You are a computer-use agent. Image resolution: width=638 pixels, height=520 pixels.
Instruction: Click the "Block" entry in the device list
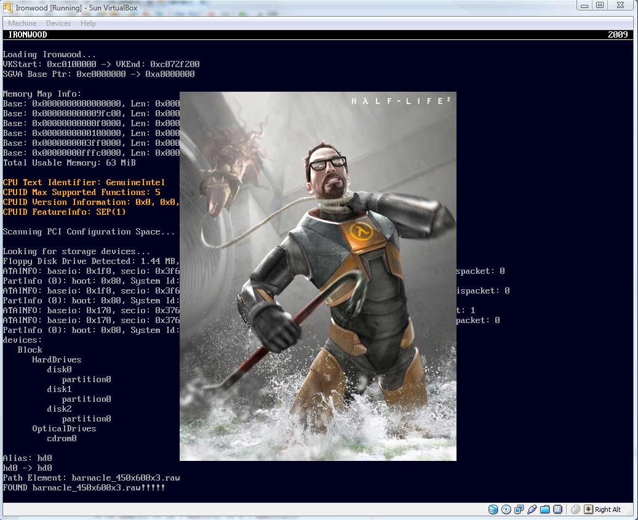[30, 350]
